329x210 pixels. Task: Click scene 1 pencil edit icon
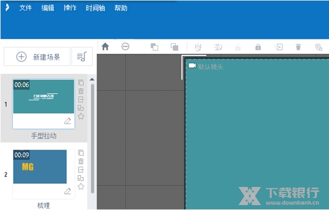pos(67,121)
